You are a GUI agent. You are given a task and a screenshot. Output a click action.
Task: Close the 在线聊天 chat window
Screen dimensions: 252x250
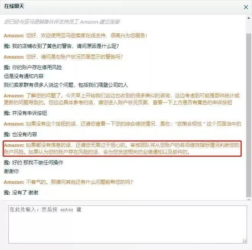click(x=246, y=7)
